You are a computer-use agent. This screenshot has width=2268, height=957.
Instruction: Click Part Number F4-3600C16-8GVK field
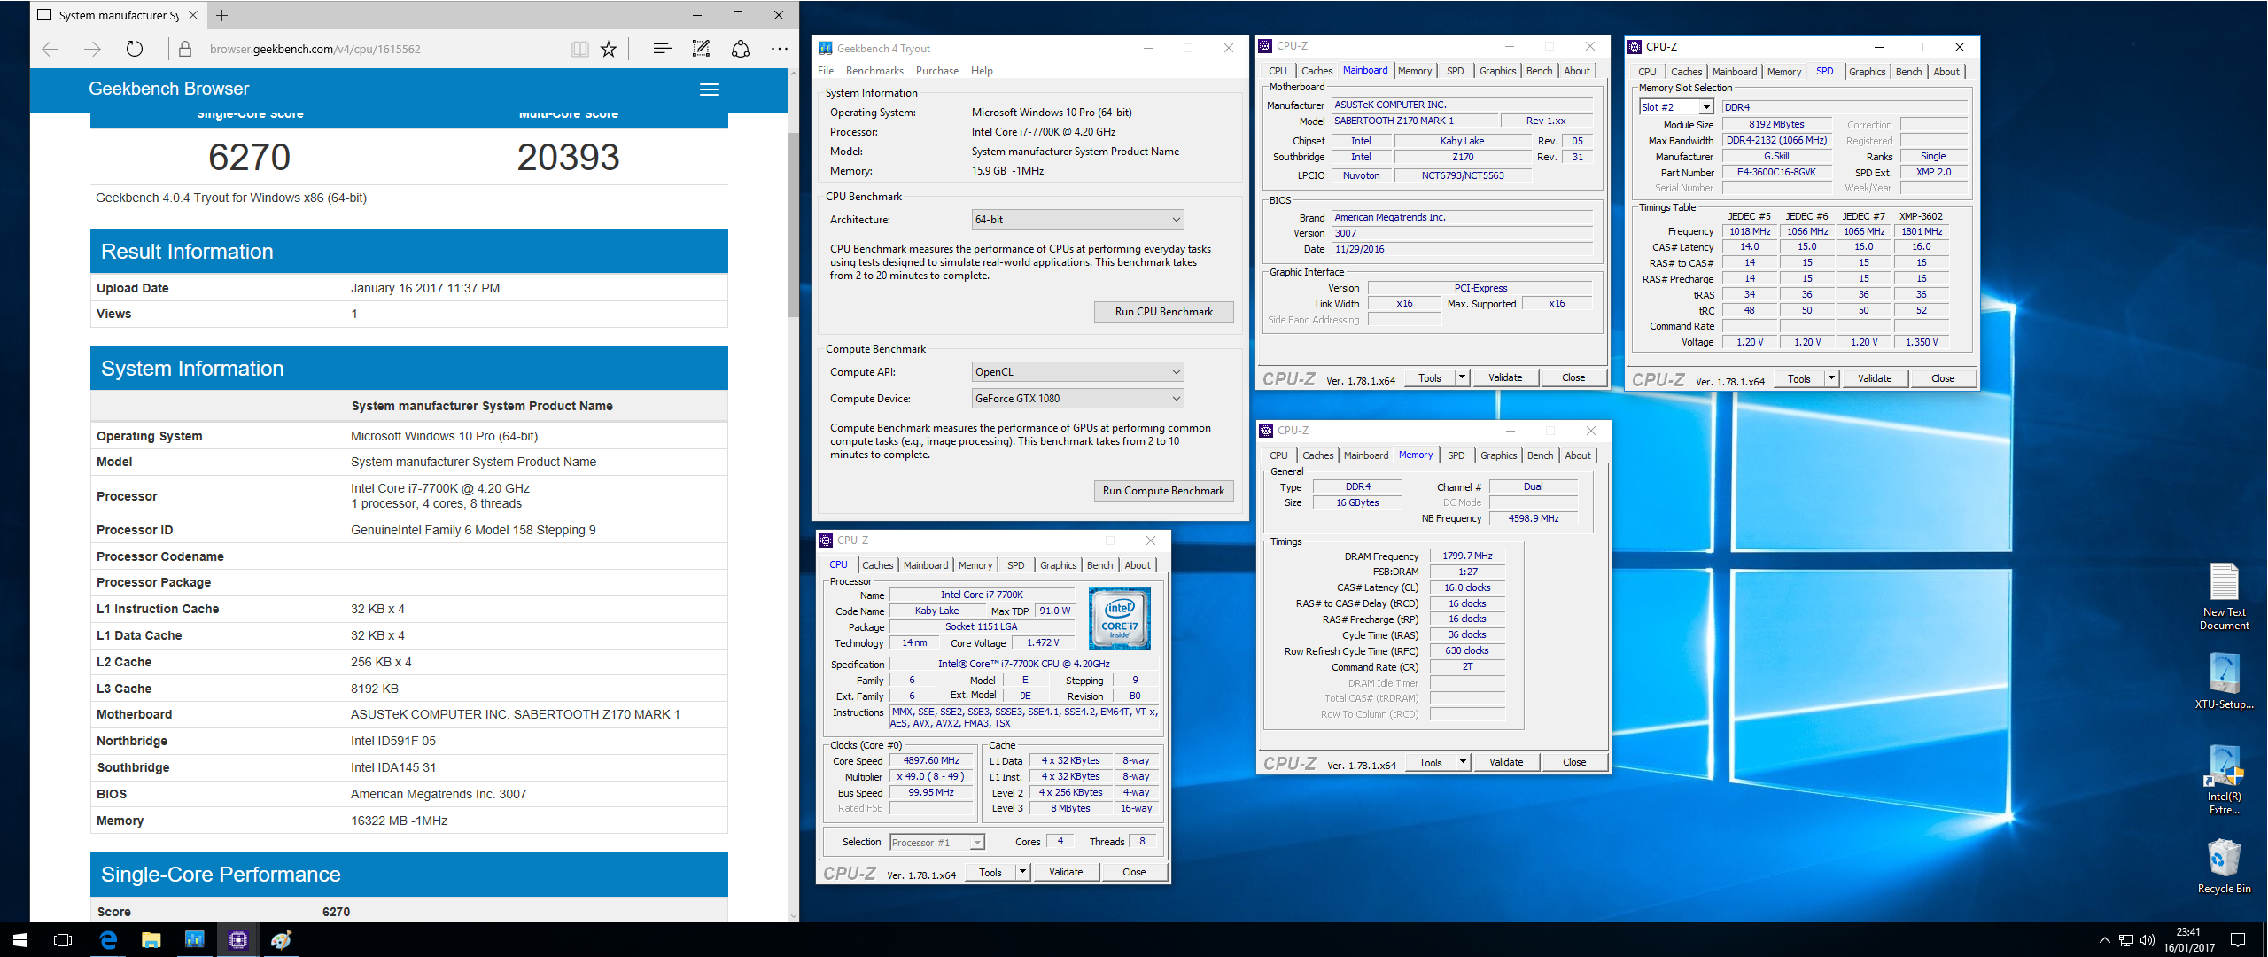tap(1776, 173)
